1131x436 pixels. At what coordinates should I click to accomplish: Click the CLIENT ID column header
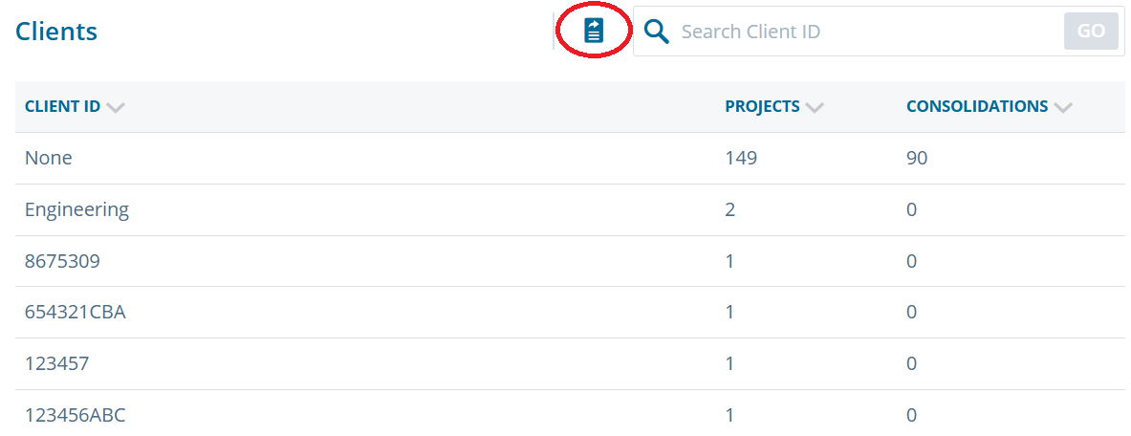(62, 107)
